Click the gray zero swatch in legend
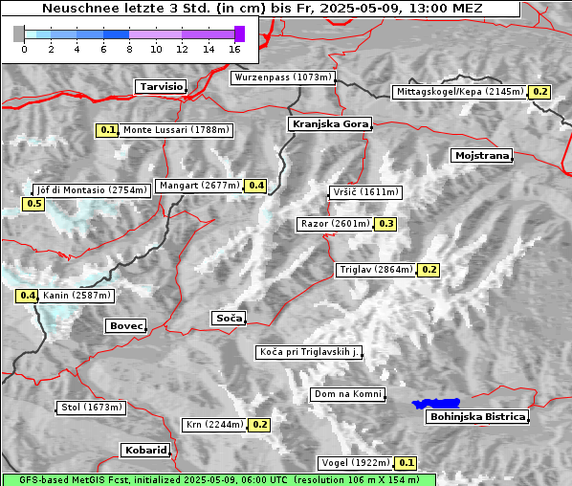This screenshot has height=486, width=572. (x=18, y=33)
